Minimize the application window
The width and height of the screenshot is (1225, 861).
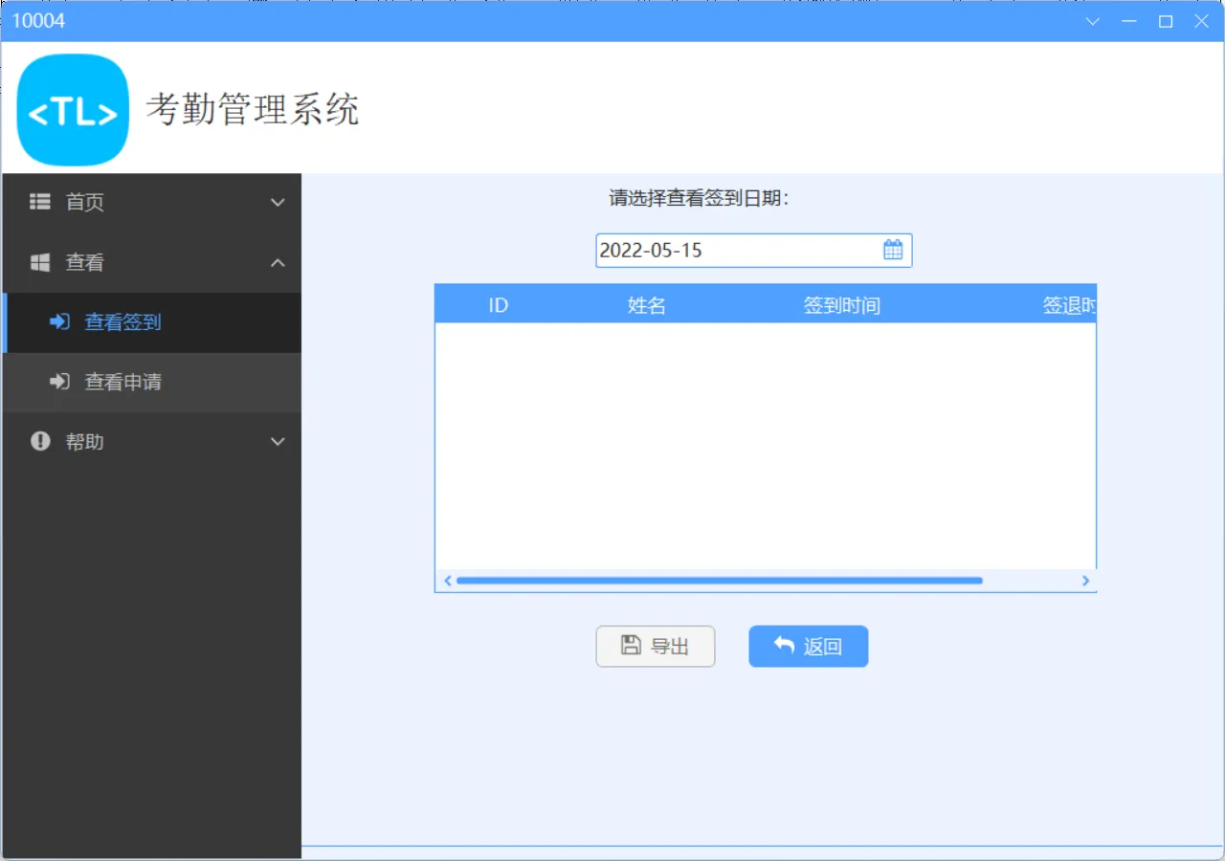[x=1129, y=21]
